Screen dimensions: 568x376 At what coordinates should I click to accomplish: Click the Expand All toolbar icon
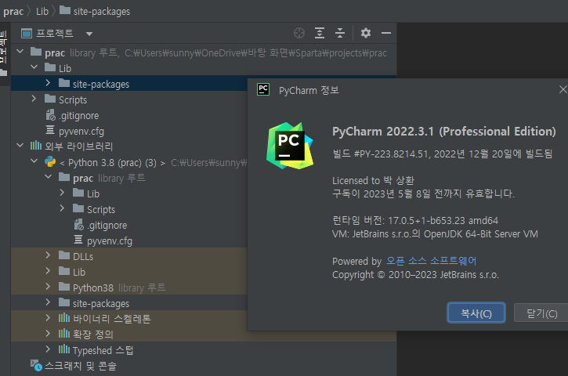[319, 33]
